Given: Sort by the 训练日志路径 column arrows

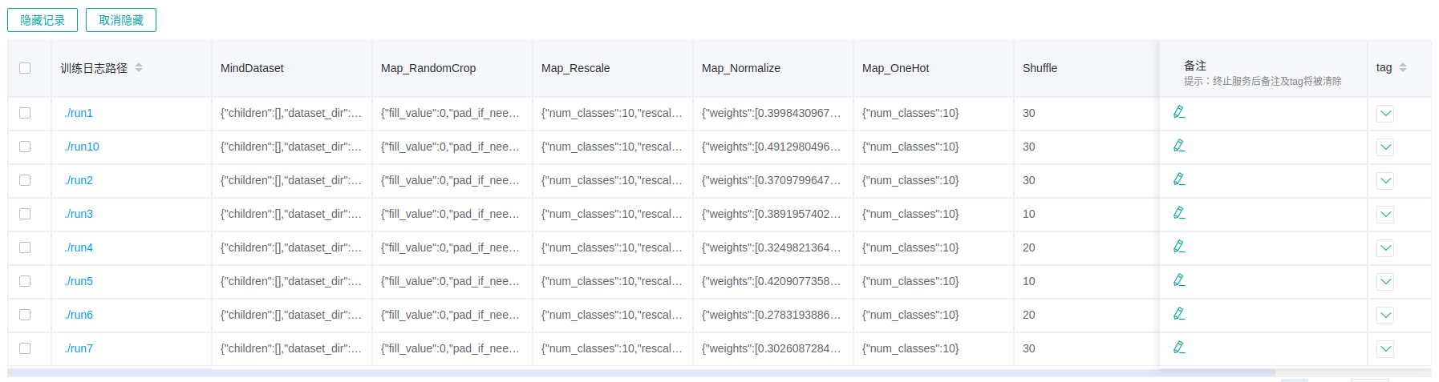Looking at the screenshot, I should click(139, 68).
